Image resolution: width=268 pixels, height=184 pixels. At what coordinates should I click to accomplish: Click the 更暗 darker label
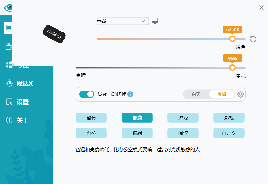pos(81,75)
